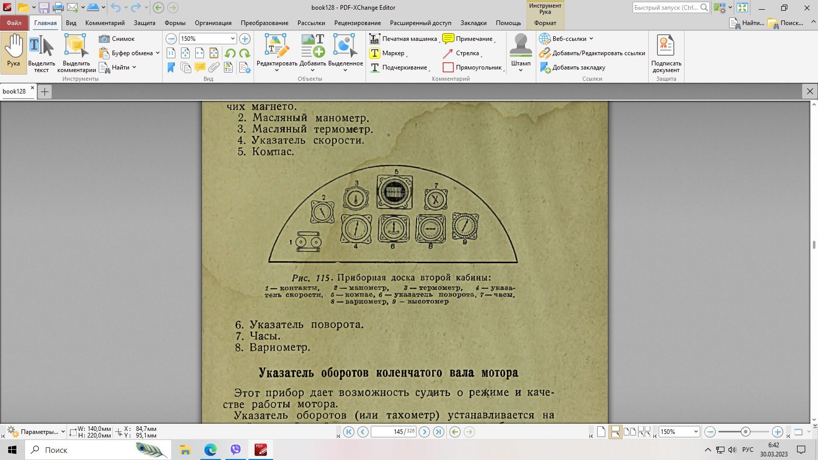Toggle single page layout in status bar

[601, 432]
